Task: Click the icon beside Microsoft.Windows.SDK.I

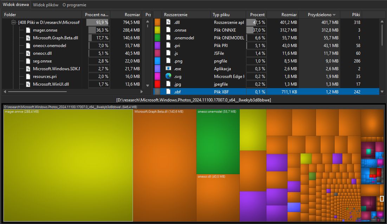Action: (28, 69)
